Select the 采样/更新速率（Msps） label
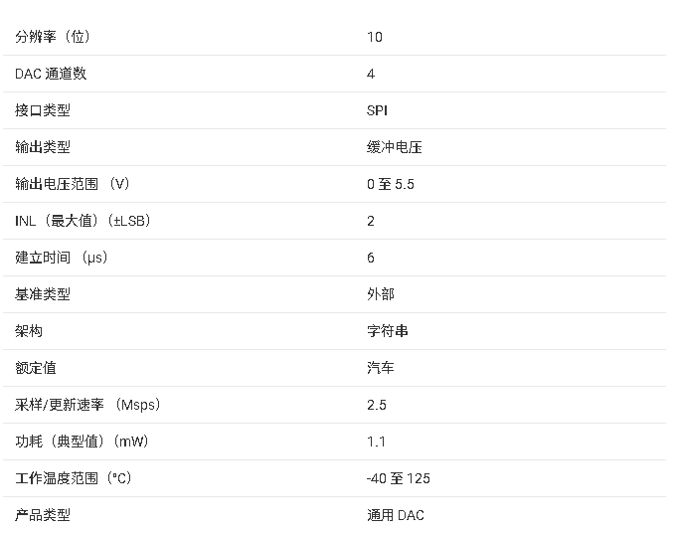 point(87,405)
